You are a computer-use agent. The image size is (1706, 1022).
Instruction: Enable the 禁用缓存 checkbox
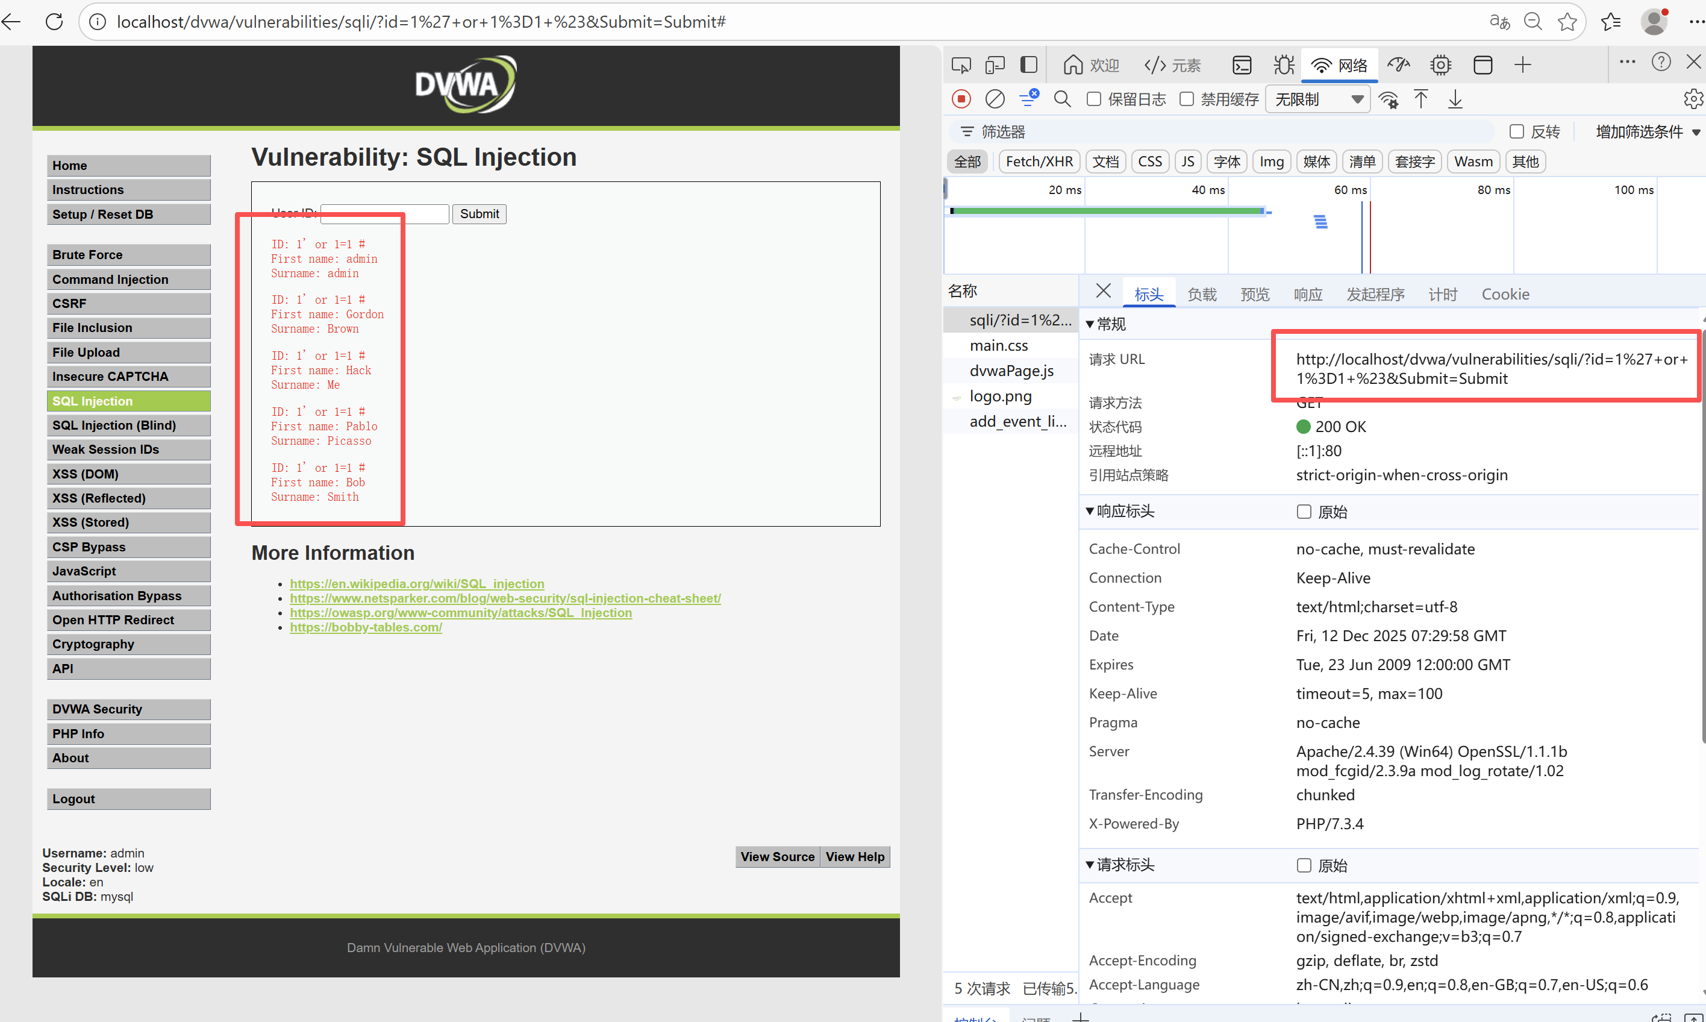(x=1186, y=99)
